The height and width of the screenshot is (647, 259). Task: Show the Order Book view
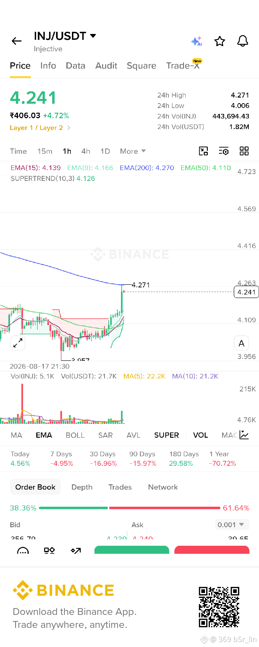35,487
